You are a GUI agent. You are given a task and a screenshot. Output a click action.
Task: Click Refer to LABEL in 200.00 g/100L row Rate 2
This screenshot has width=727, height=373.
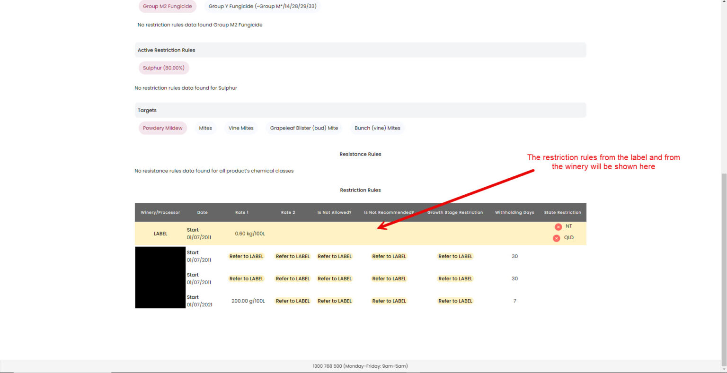[x=293, y=301]
